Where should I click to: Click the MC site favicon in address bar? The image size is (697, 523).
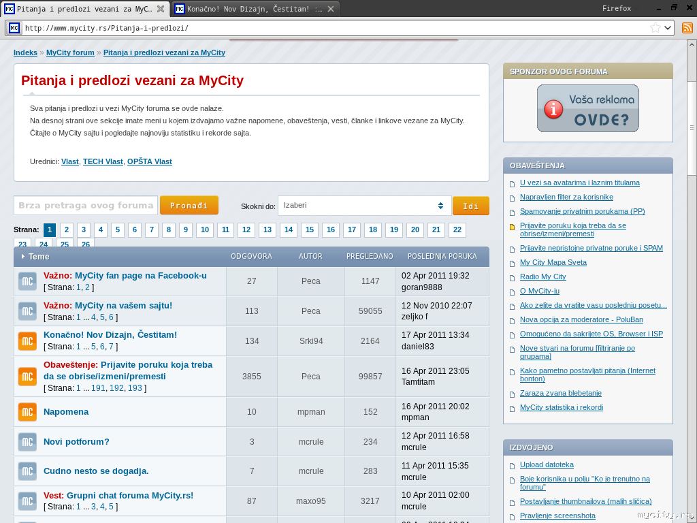[x=14, y=28]
